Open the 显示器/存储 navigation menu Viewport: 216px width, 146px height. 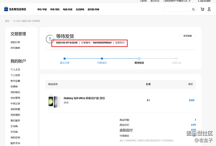(93, 10)
